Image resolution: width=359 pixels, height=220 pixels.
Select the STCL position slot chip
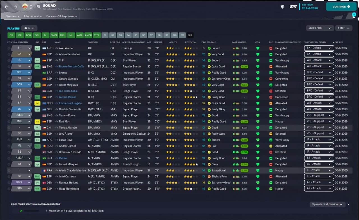97,35
